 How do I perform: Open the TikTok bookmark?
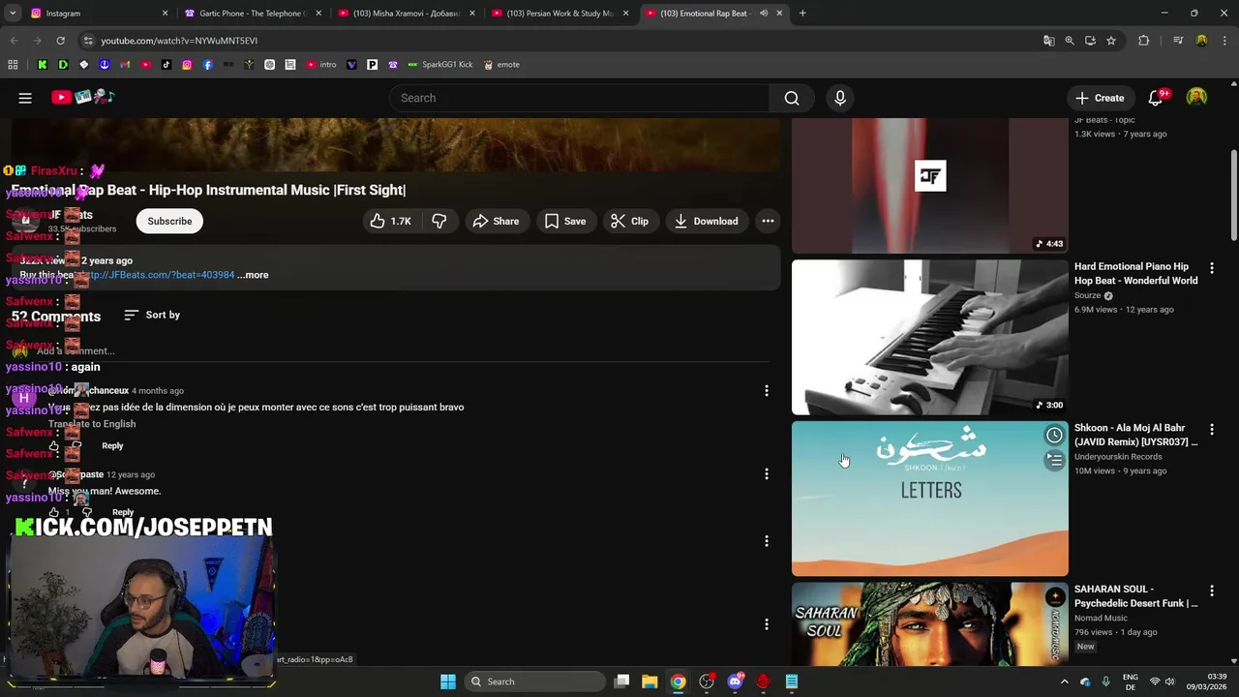pos(166,65)
